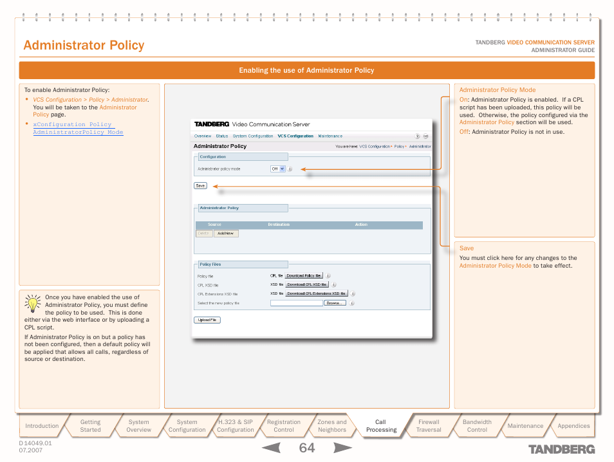
Task: Click Download CPL XSD file button
Action: [x=306, y=284]
